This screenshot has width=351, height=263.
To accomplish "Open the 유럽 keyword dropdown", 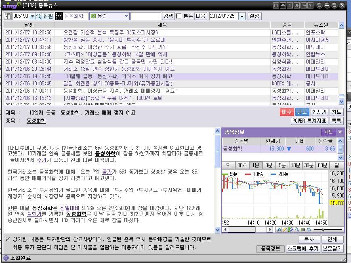I will [126, 16].
